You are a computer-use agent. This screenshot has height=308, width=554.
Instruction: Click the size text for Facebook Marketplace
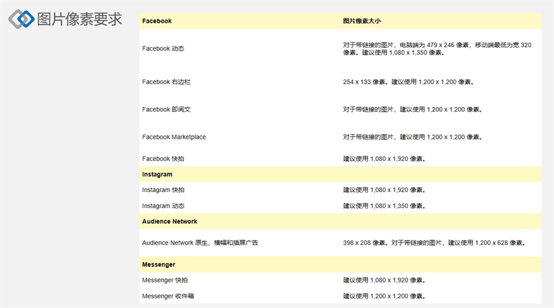pos(412,137)
